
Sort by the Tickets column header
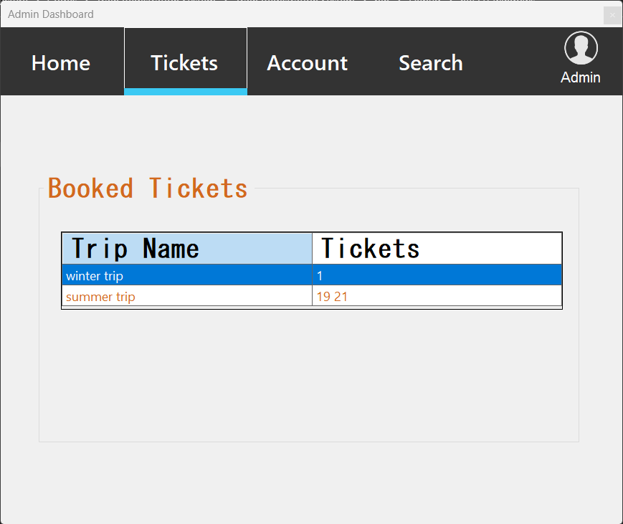point(370,248)
